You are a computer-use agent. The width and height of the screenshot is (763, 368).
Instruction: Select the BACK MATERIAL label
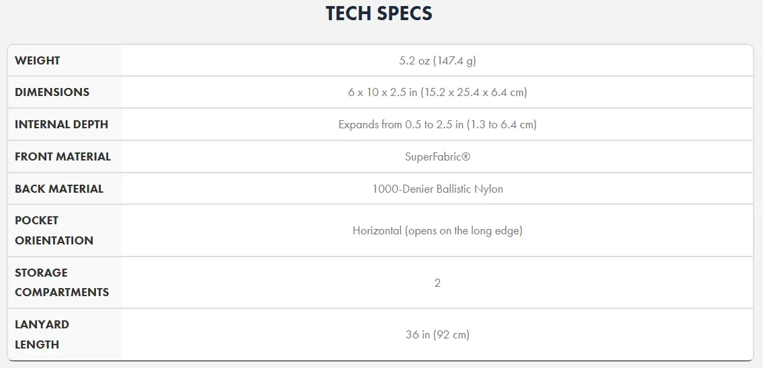(59, 189)
